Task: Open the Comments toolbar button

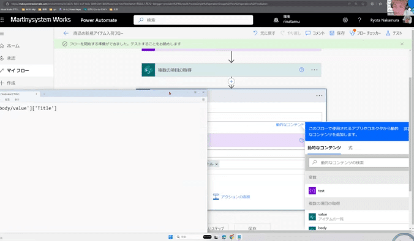Action: 315,33
